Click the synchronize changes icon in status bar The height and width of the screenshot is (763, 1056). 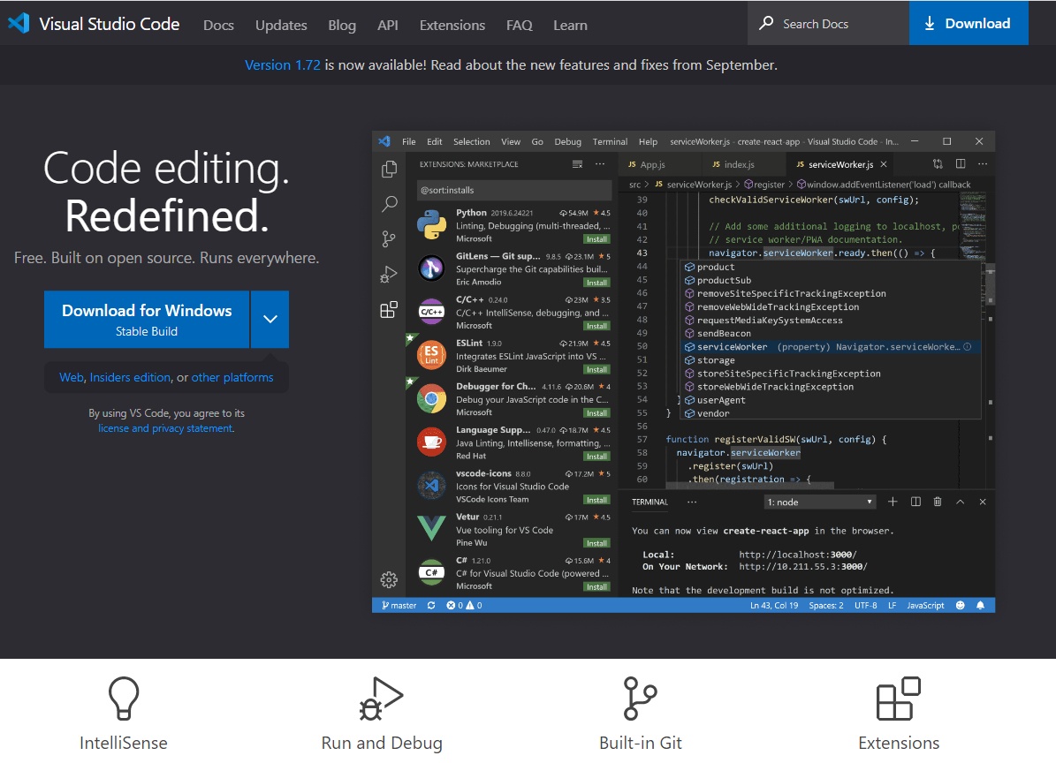431,606
